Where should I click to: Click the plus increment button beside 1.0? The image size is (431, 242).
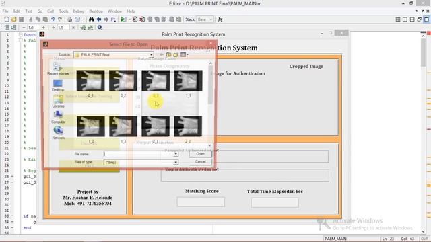pos(43,28)
